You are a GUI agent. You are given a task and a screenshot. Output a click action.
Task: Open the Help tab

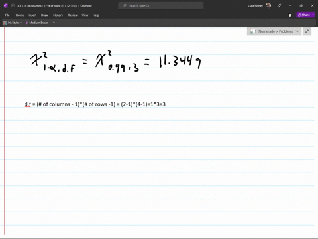(x=96, y=15)
